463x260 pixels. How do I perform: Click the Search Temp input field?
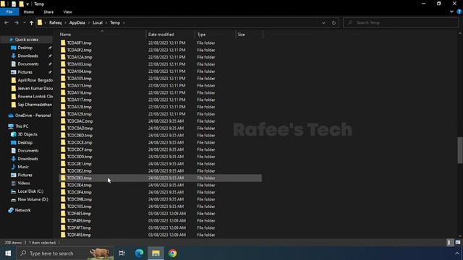click(401, 22)
